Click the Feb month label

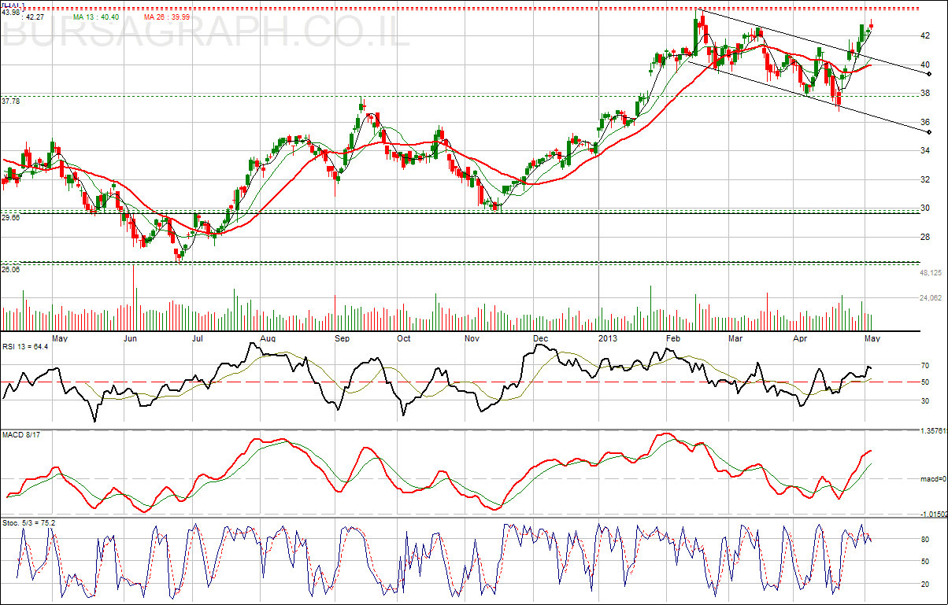coord(674,338)
